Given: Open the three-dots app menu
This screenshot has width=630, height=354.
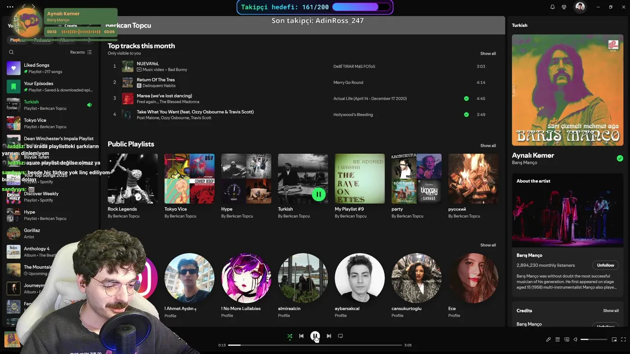Looking at the screenshot, I should pos(10,7).
